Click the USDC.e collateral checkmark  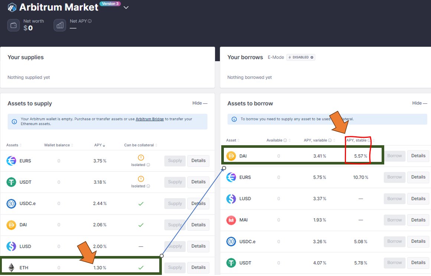[x=141, y=204]
